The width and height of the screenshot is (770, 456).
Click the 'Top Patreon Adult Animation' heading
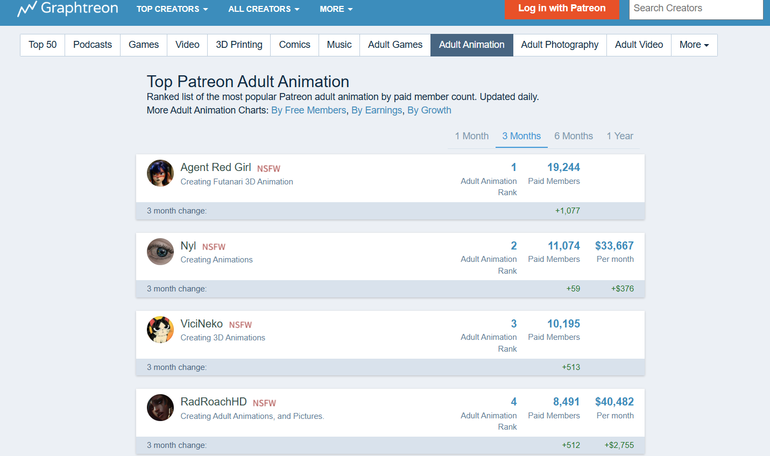[x=248, y=82]
